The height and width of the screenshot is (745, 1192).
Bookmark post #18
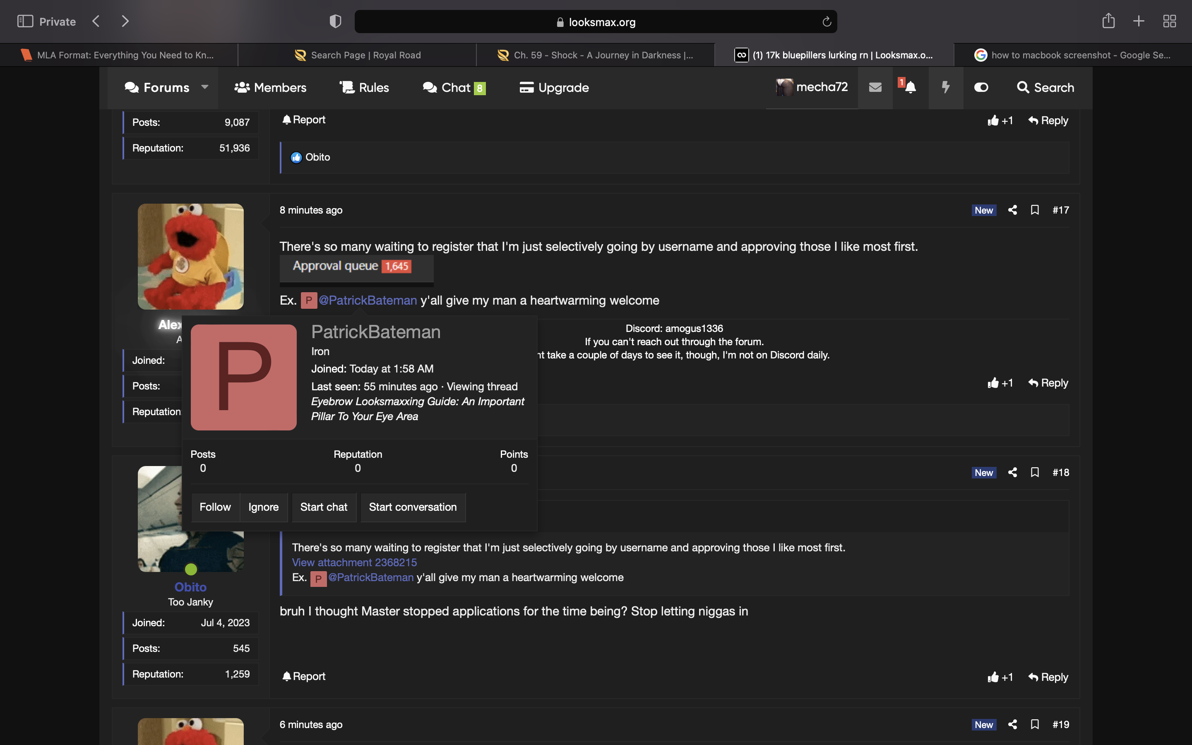[x=1035, y=473]
